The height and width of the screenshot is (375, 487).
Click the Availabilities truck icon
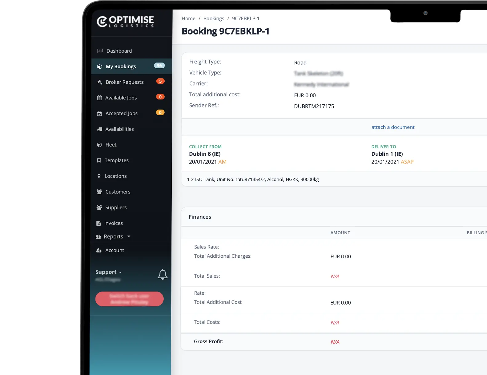coord(100,129)
